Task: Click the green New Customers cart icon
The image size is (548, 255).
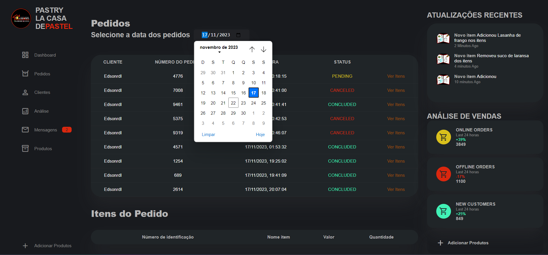Action: [x=443, y=211]
